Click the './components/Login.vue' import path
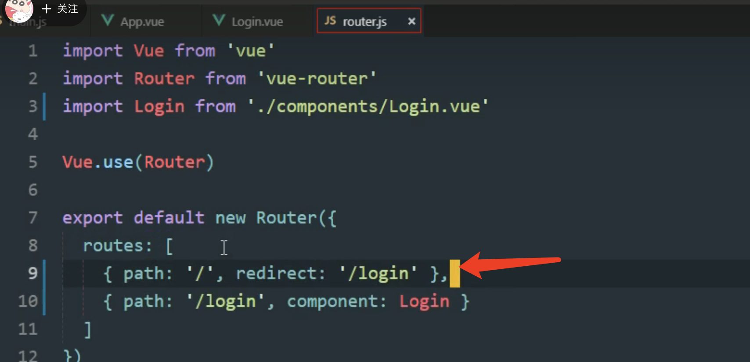The height and width of the screenshot is (362, 750). coord(368,107)
